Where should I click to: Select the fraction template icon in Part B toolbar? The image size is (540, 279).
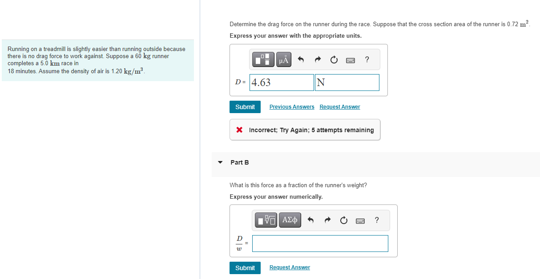point(266,220)
